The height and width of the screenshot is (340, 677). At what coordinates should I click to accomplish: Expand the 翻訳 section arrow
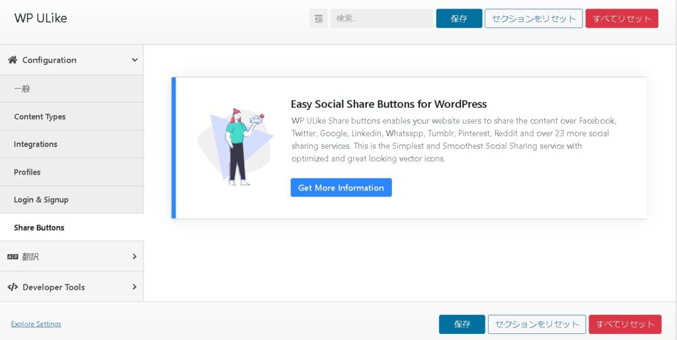pyautogui.click(x=134, y=257)
